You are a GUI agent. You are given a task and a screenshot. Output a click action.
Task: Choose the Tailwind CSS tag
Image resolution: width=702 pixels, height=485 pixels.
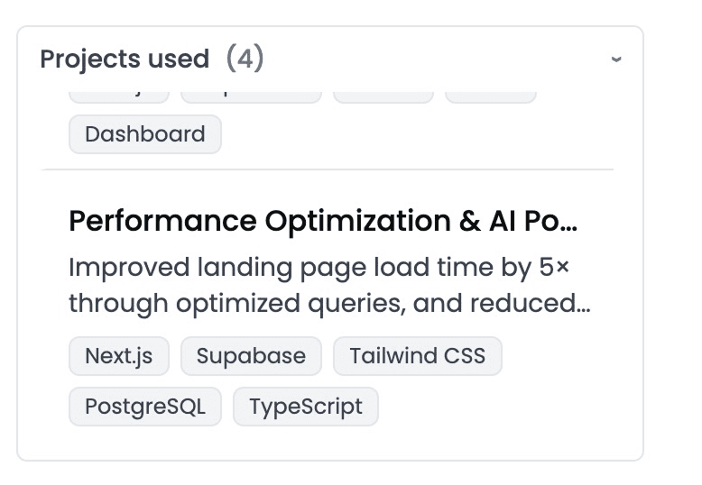[418, 356]
